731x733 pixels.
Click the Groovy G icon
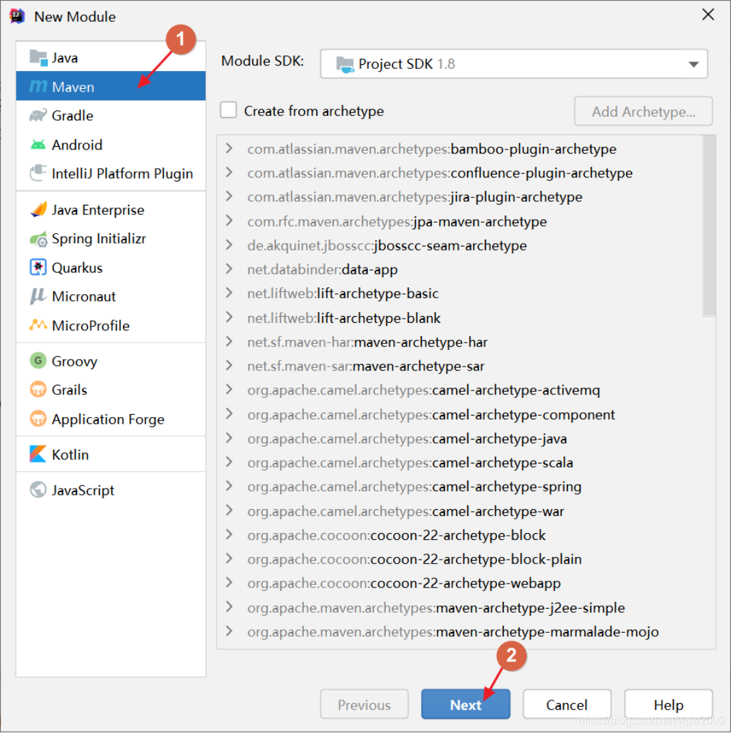coord(38,361)
